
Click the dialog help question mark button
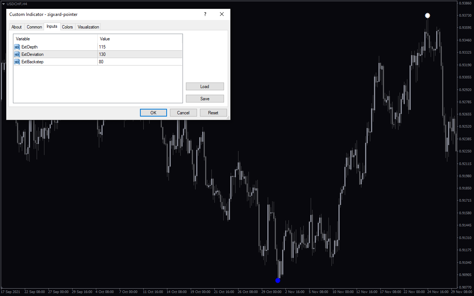(x=205, y=14)
